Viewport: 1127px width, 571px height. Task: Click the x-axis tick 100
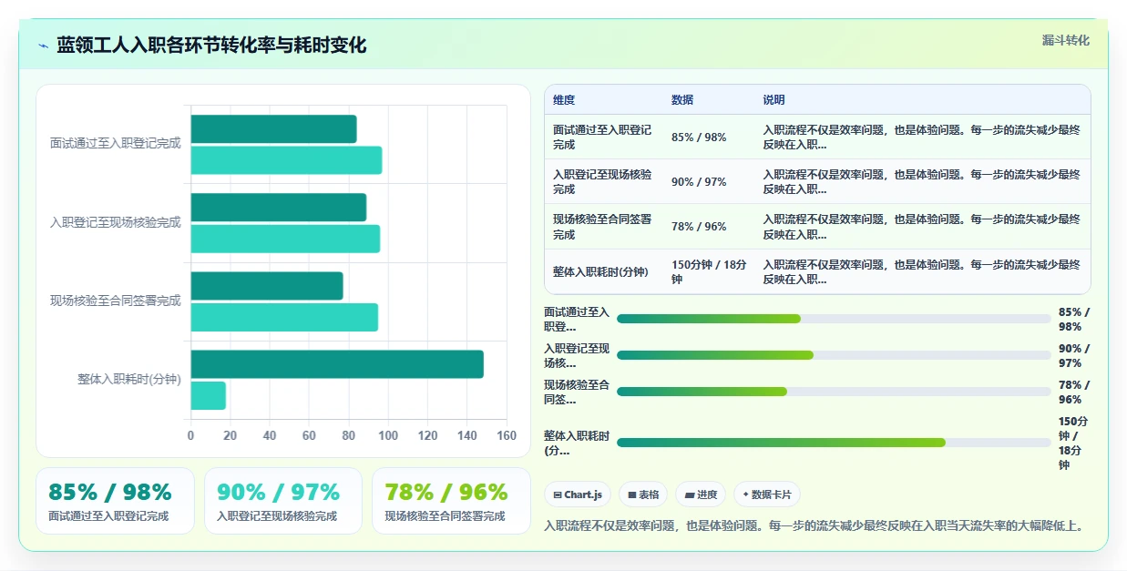388,436
